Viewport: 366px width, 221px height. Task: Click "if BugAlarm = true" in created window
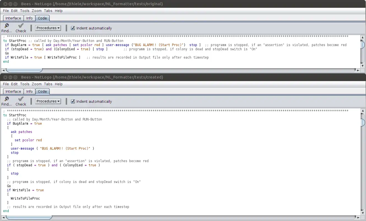tap(24, 124)
